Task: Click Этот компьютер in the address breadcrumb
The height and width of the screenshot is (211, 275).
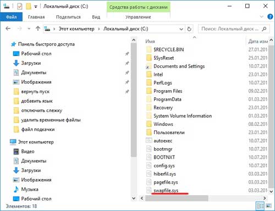Action: click(76, 29)
